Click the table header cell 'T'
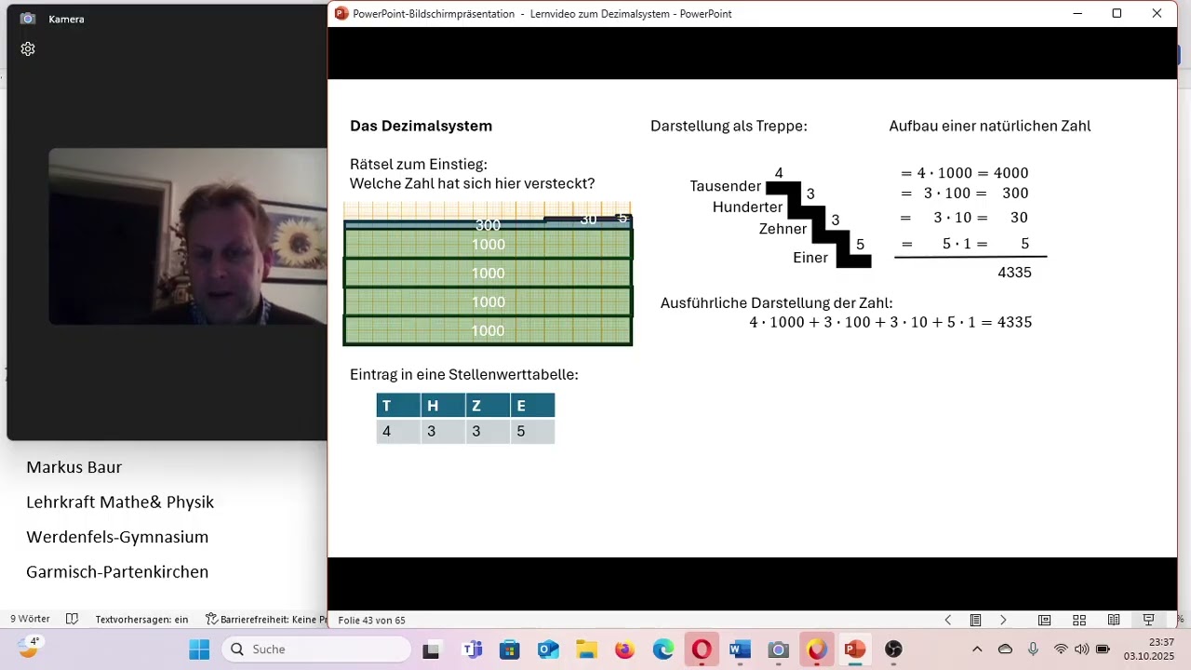Viewport: 1191px width, 670px height. [x=398, y=406]
